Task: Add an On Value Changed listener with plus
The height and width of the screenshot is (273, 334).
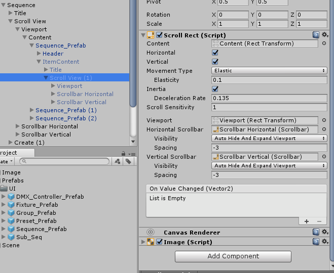Action: 307,221
